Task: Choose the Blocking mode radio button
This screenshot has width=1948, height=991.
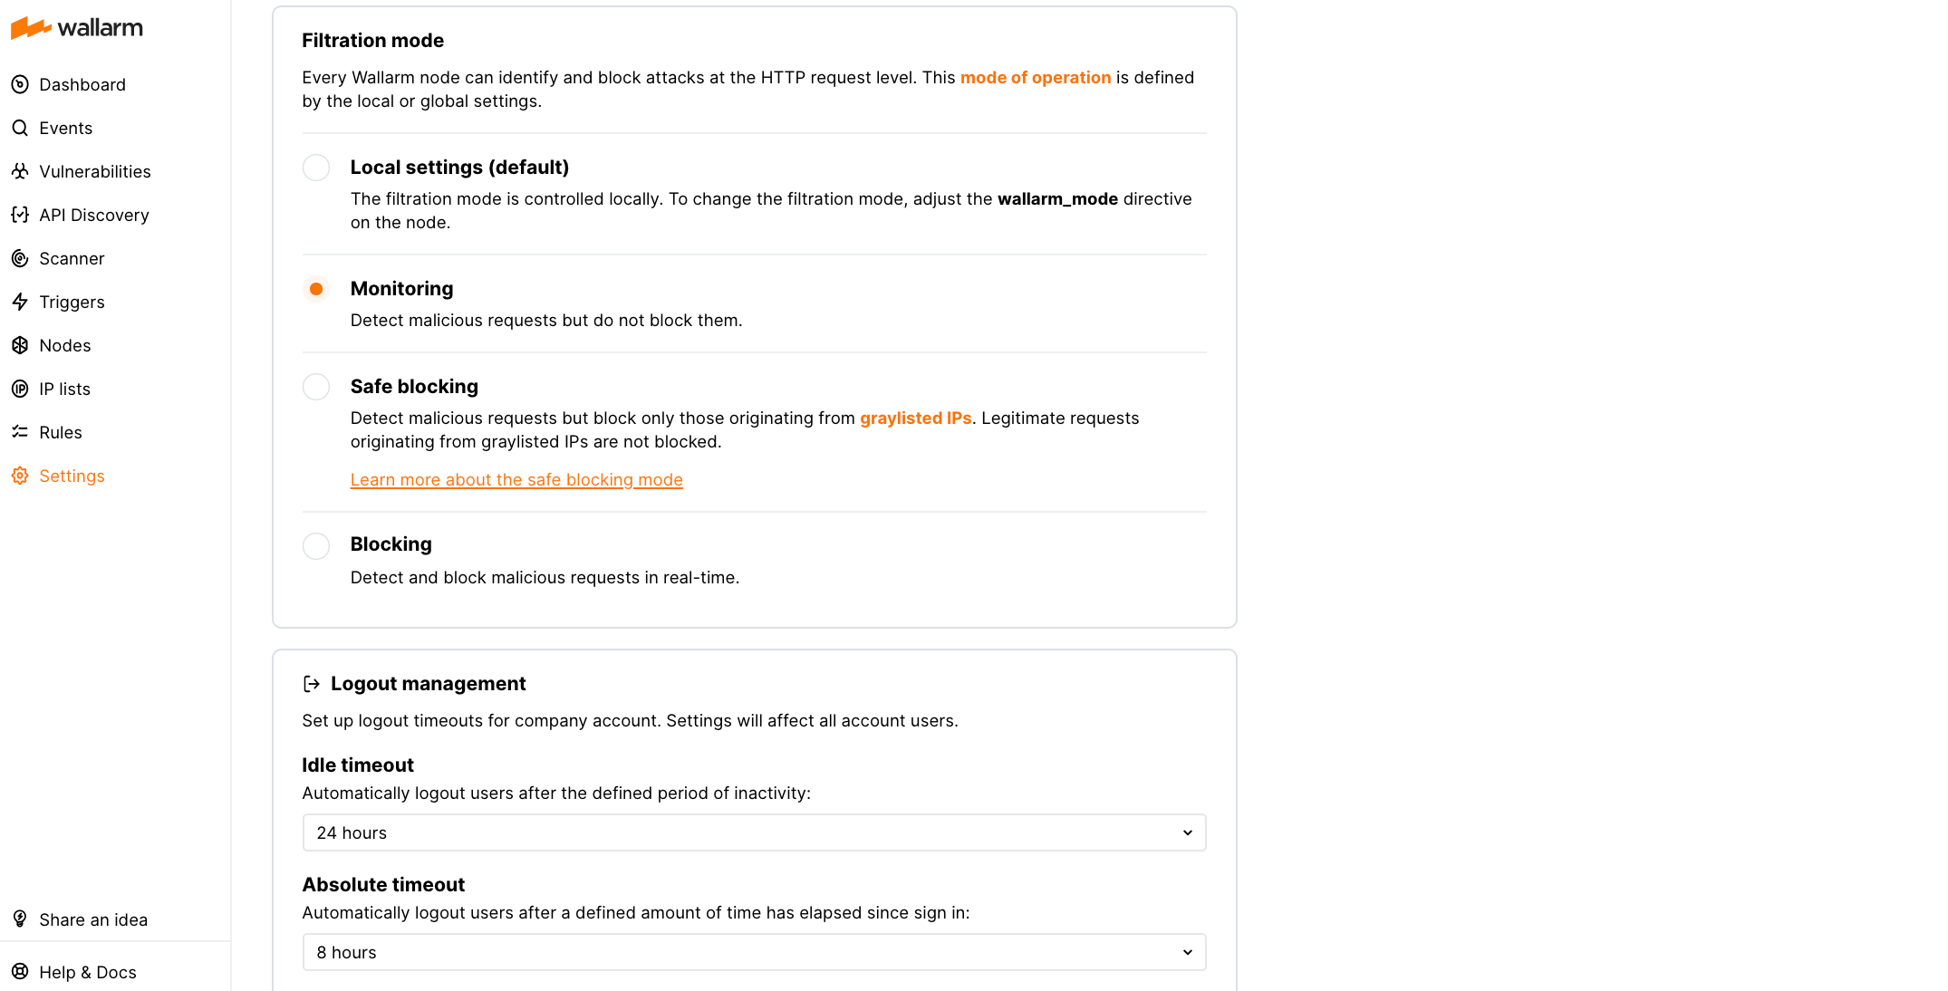Action: pos(316,546)
